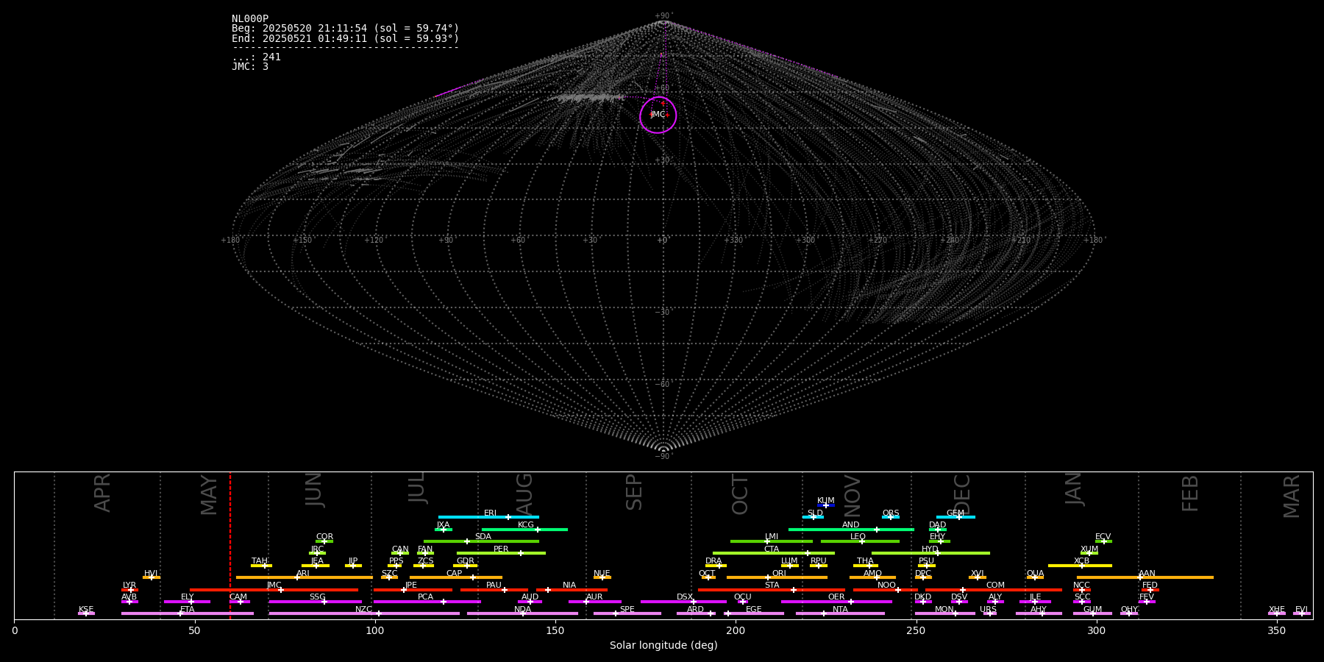Click the JXA shower bar
Screen dimensions: 1324x662
(x=444, y=530)
